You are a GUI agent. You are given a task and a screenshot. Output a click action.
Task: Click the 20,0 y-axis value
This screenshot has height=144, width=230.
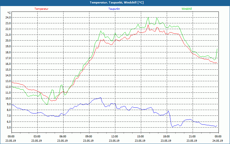8,41
